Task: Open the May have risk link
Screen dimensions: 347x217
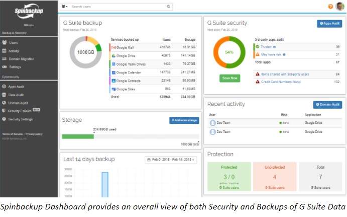Action: (x=271, y=54)
